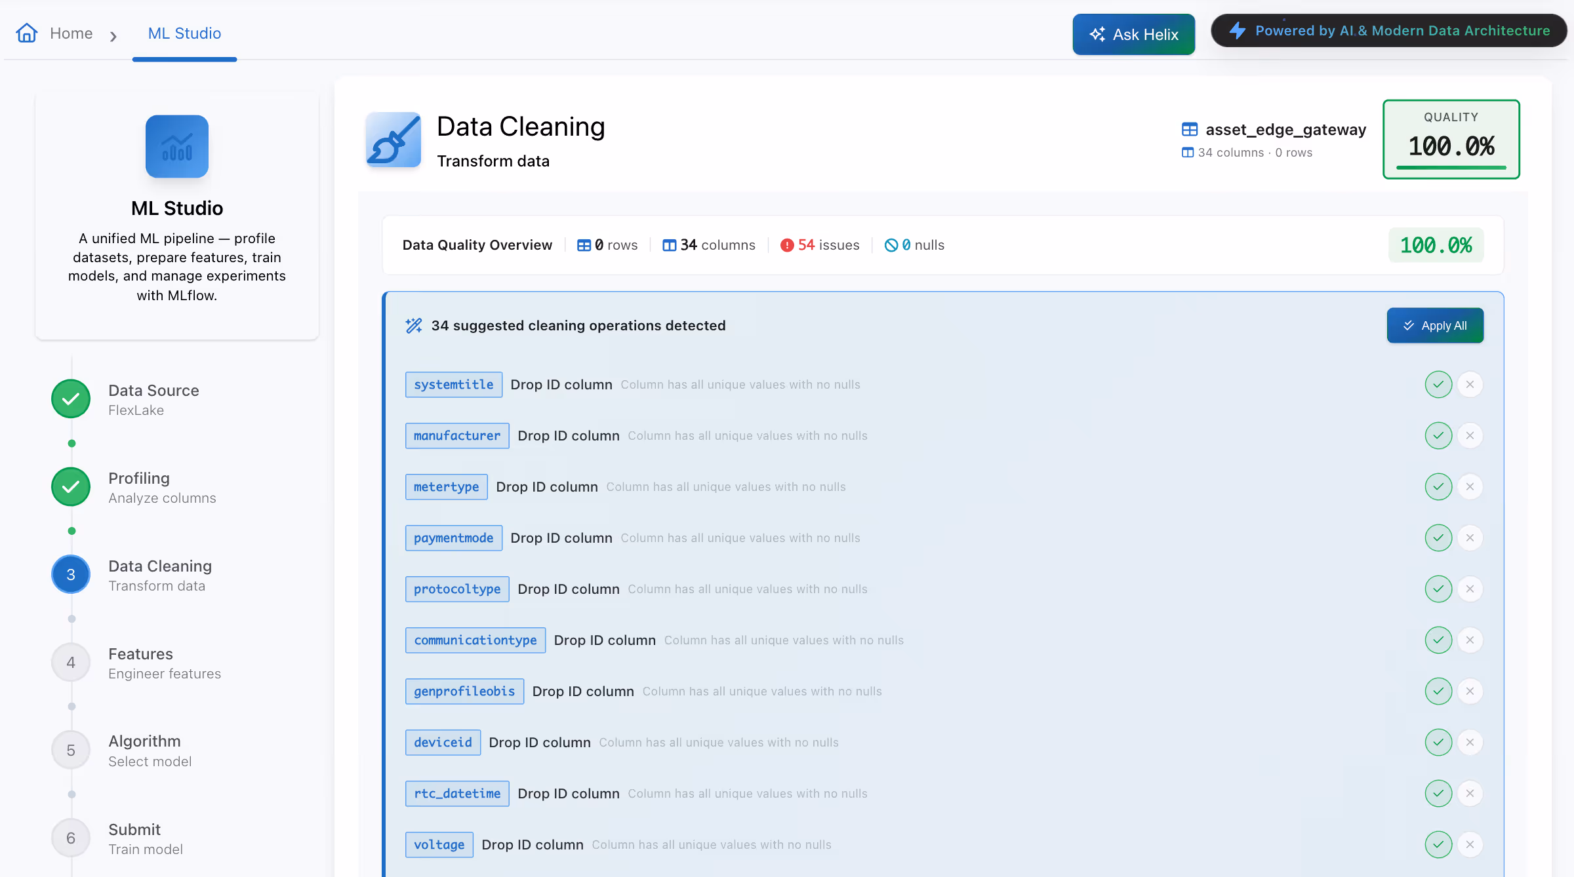This screenshot has height=877, width=1574.
Task: Click the Home house icon
Action: [x=27, y=33]
